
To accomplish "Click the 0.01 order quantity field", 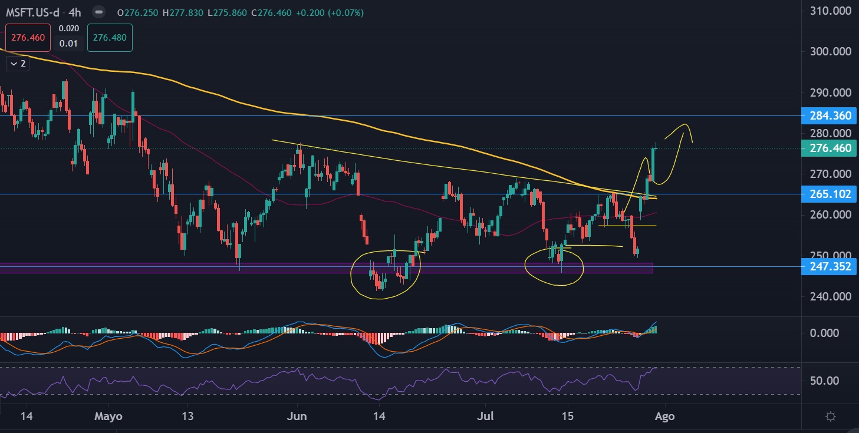I will pos(70,44).
